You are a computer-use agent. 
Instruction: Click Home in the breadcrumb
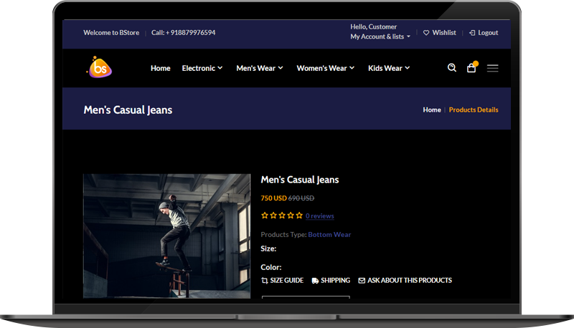point(432,110)
